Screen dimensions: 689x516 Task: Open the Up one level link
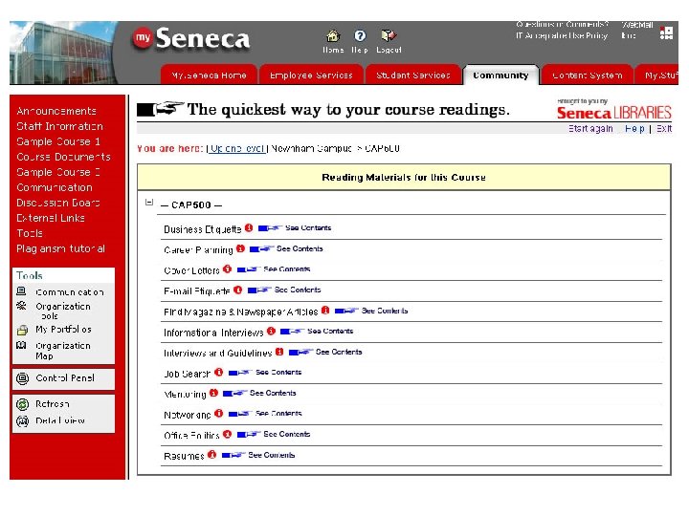[x=237, y=149]
